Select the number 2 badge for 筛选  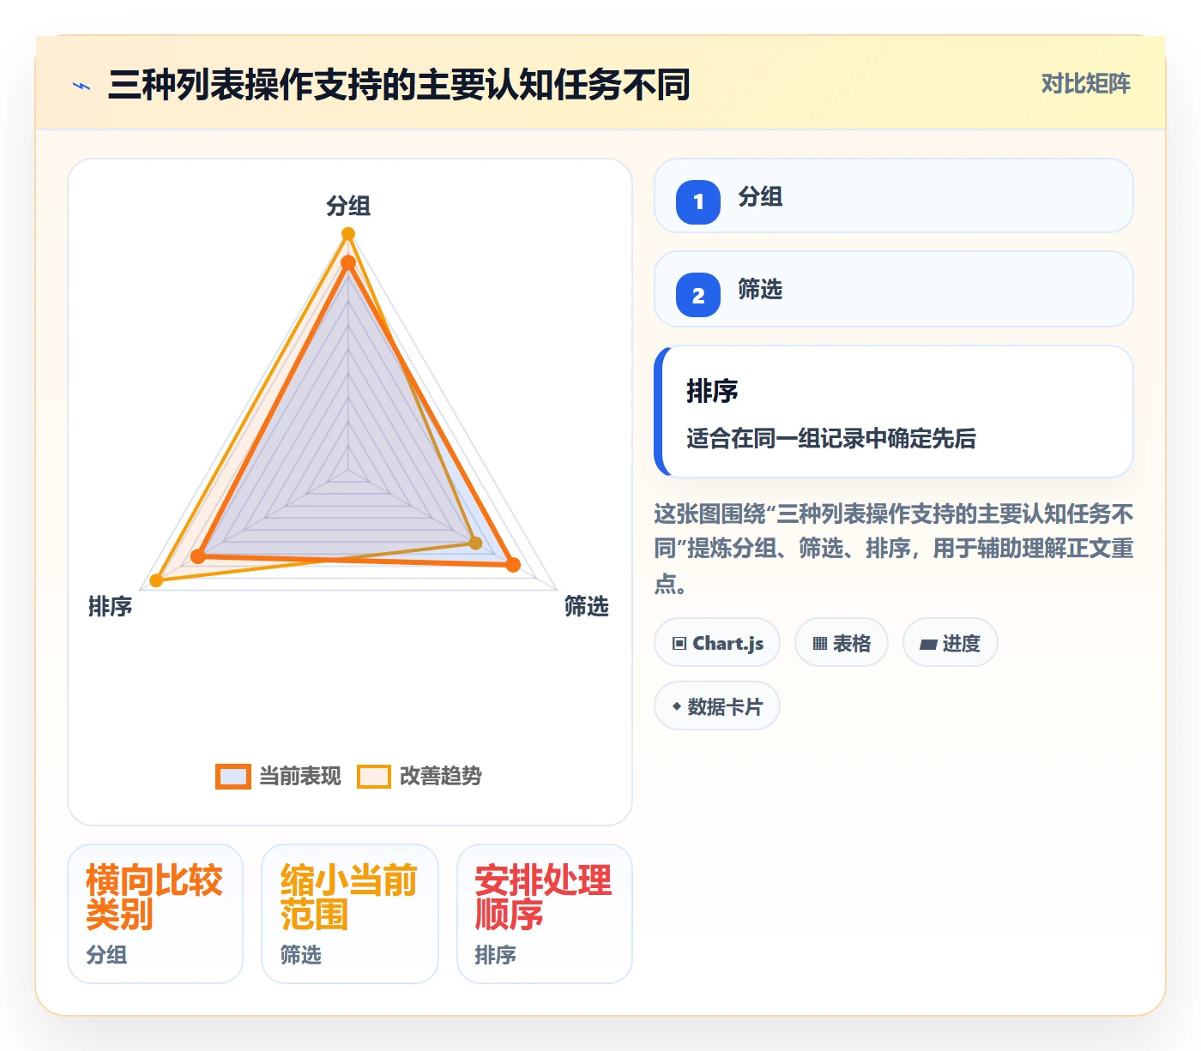tap(698, 295)
